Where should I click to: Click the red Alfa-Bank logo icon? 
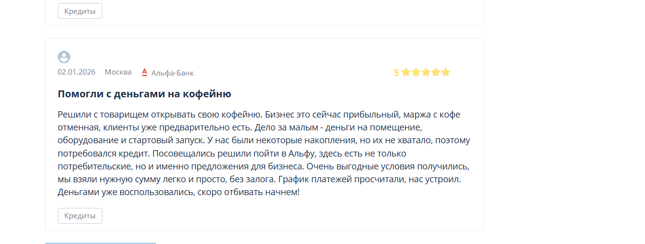coord(145,72)
